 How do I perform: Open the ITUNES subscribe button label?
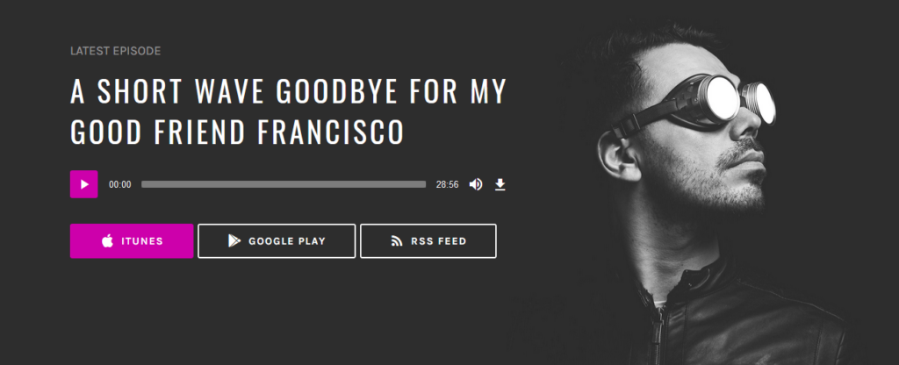click(141, 241)
